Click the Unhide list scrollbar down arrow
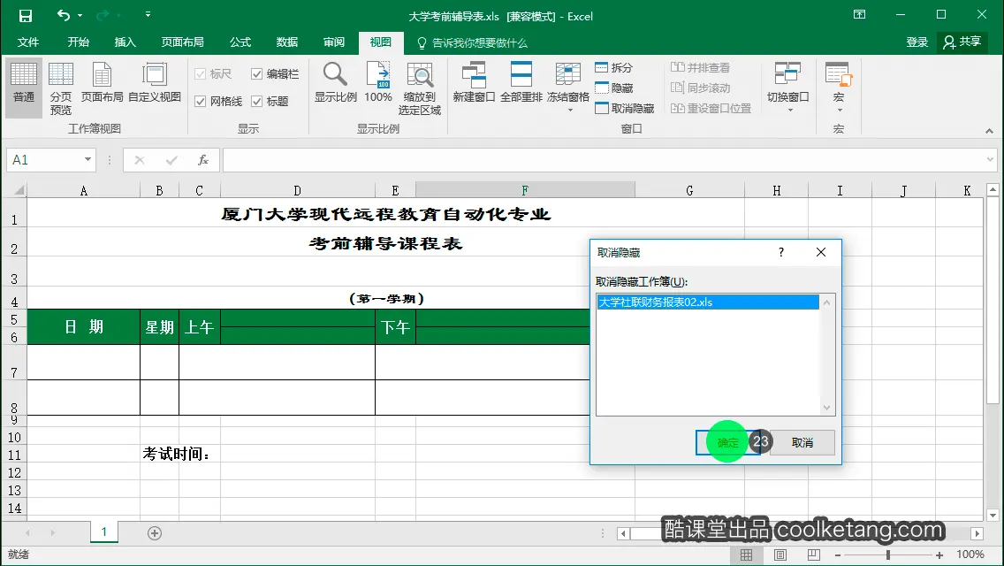 point(826,408)
